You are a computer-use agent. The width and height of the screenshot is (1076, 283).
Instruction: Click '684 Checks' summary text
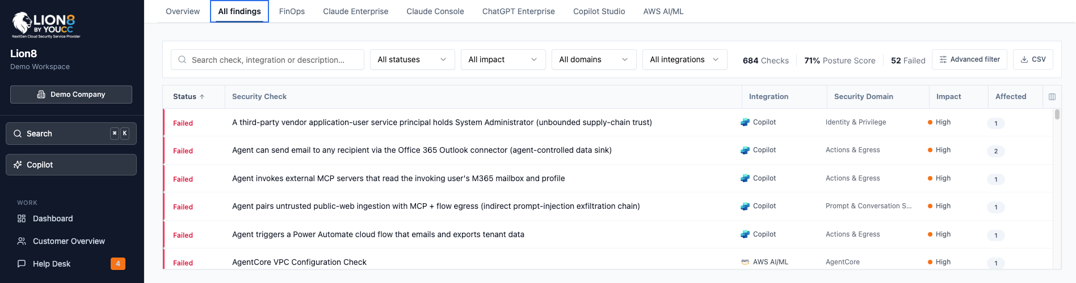click(x=766, y=61)
